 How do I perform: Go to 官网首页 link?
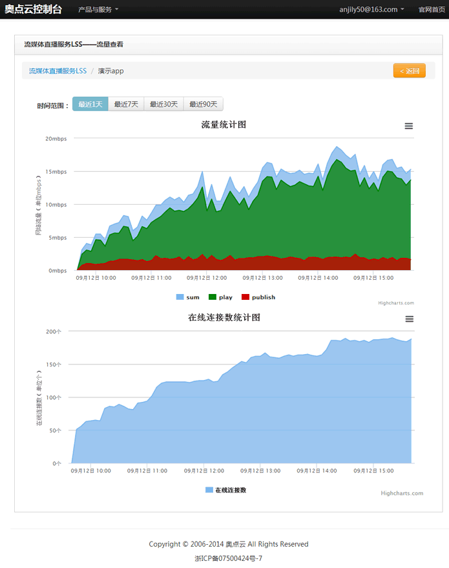[432, 10]
